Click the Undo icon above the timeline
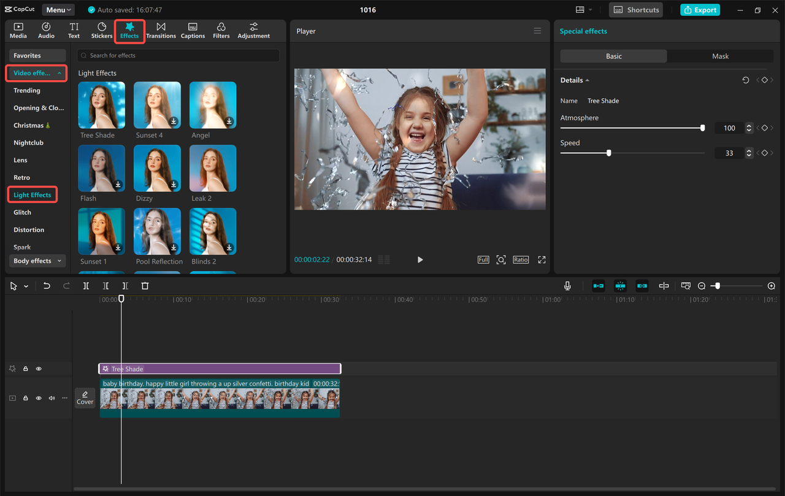Viewport: 785px width, 496px height. pos(47,286)
